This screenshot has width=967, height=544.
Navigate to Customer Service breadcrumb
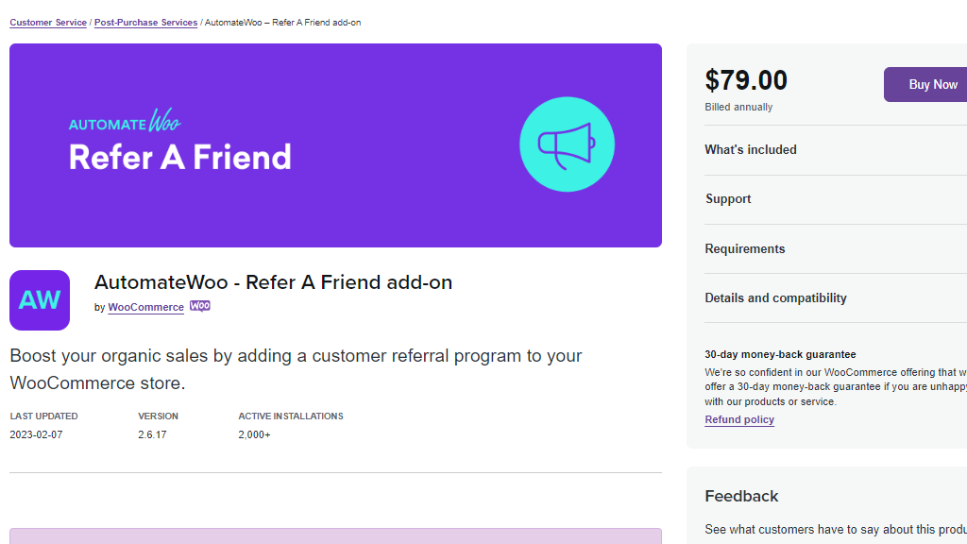click(x=47, y=22)
